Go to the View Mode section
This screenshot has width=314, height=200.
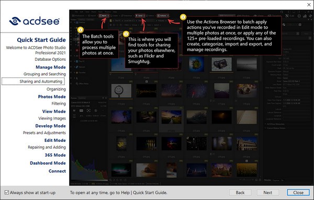(54, 112)
